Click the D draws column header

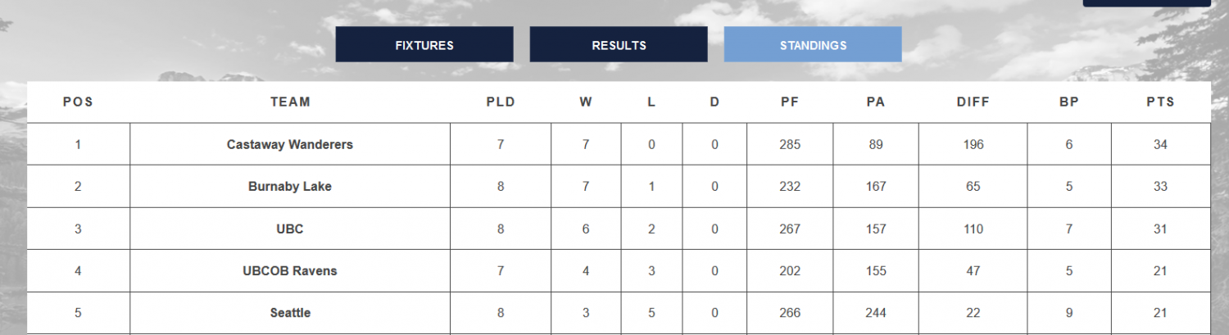pyautogui.click(x=714, y=102)
